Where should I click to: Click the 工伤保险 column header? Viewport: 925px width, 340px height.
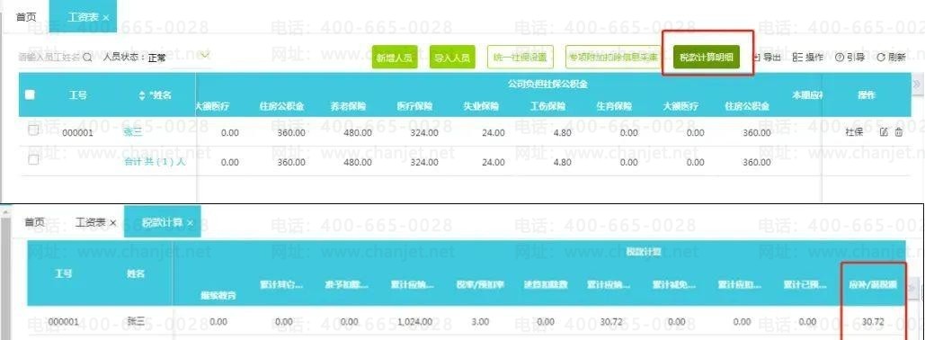click(x=547, y=106)
